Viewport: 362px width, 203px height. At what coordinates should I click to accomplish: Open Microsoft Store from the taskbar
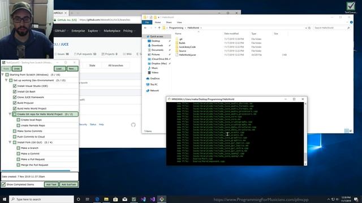(115, 199)
